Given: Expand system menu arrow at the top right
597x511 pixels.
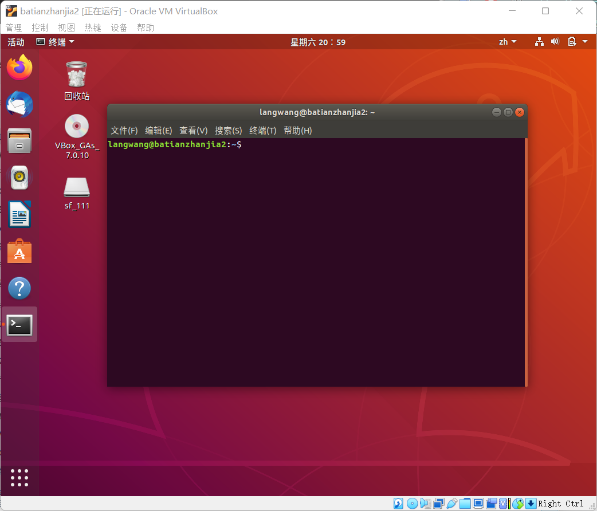Looking at the screenshot, I should click(x=585, y=41).
